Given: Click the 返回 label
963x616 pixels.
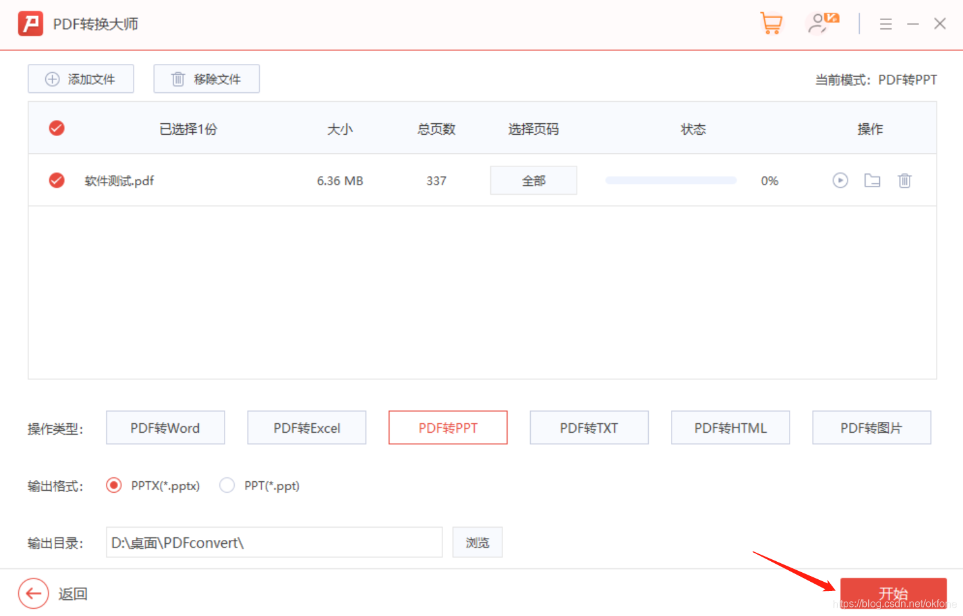Looking at the screenshot, I should (x=73, y=594).
